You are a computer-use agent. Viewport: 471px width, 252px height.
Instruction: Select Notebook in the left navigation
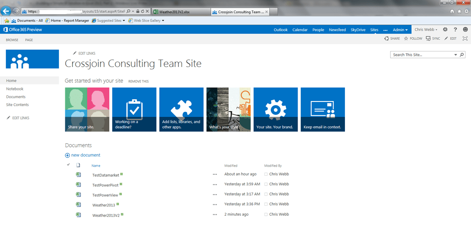coord(15,89)
